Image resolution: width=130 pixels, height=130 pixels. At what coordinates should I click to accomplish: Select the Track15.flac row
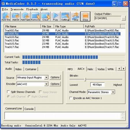[62, 44]
